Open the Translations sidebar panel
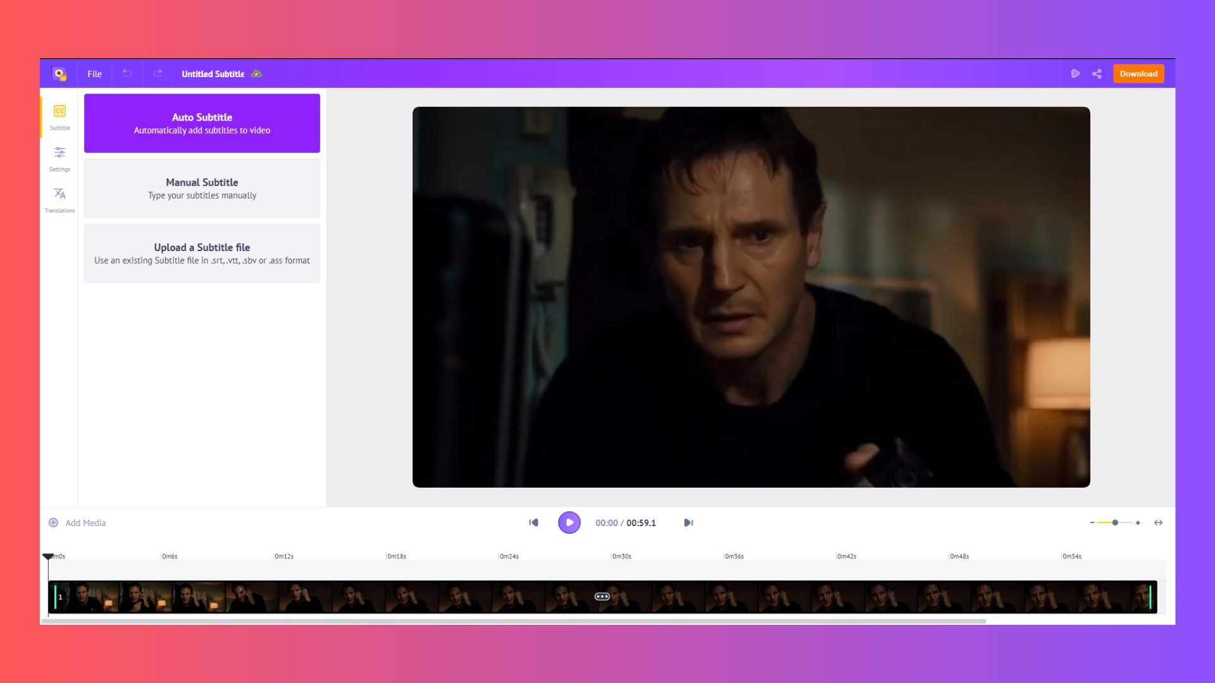The image size is (1215, 683). [59, 199]
